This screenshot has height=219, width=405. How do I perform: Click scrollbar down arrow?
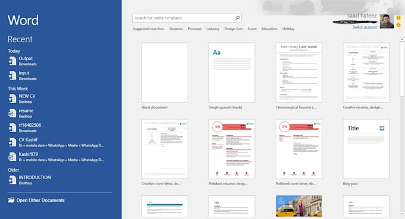[402, 214]
